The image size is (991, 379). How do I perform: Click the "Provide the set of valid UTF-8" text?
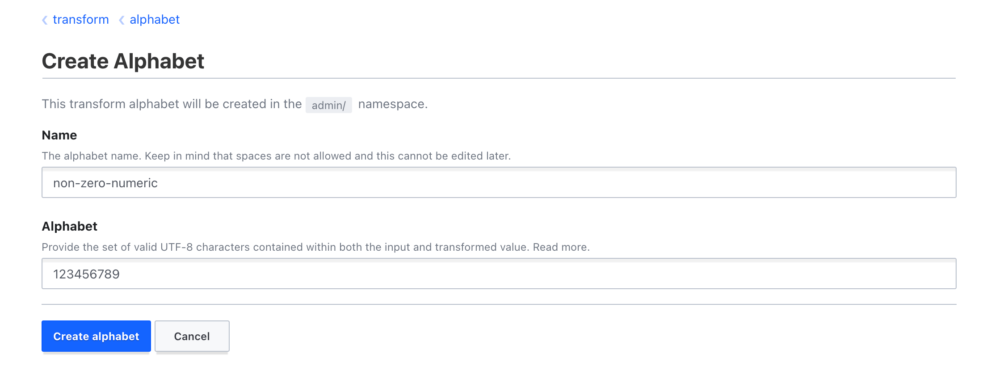(x=117, y=247)
